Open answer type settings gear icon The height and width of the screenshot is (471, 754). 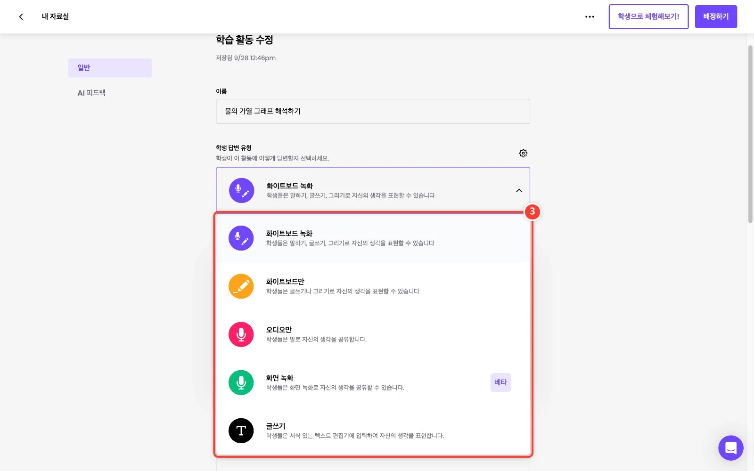(x=523, y=153)
